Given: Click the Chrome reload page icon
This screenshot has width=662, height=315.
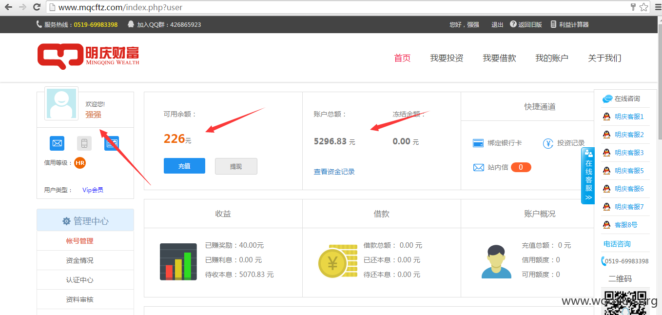Looking at the screenshot, I should 37,7.
